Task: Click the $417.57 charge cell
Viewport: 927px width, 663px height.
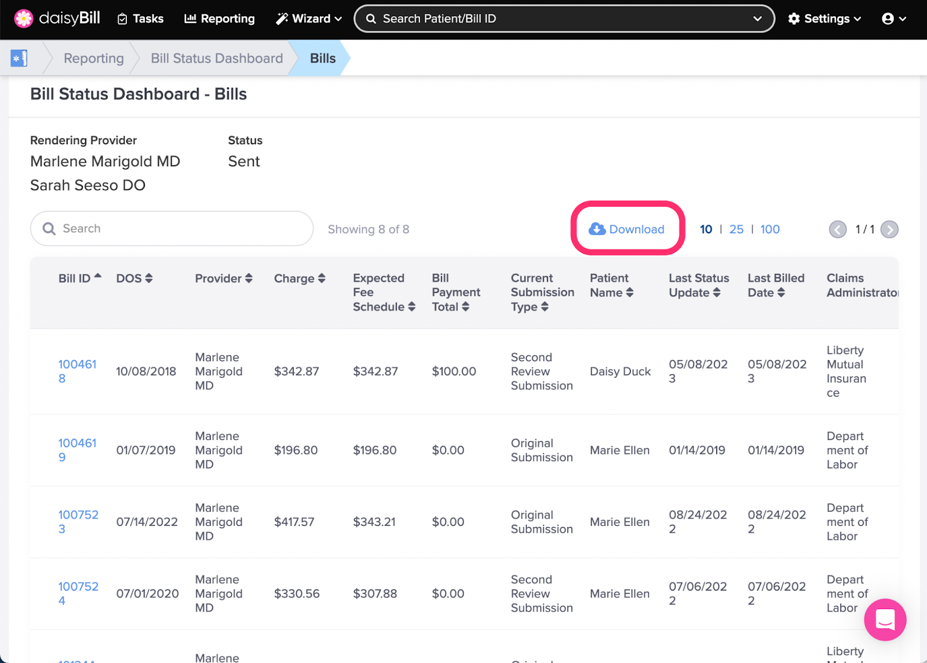Action: click(x=294, y=522)
